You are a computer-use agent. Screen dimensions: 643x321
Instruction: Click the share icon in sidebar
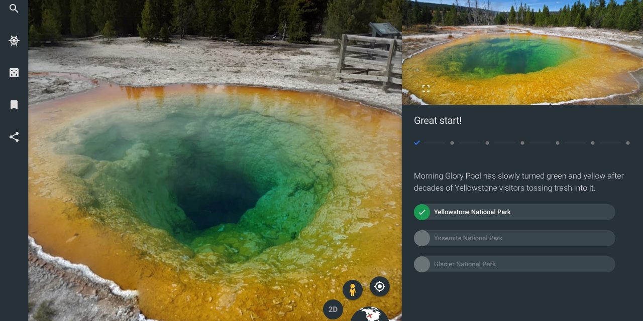click(x=14, y=137)
